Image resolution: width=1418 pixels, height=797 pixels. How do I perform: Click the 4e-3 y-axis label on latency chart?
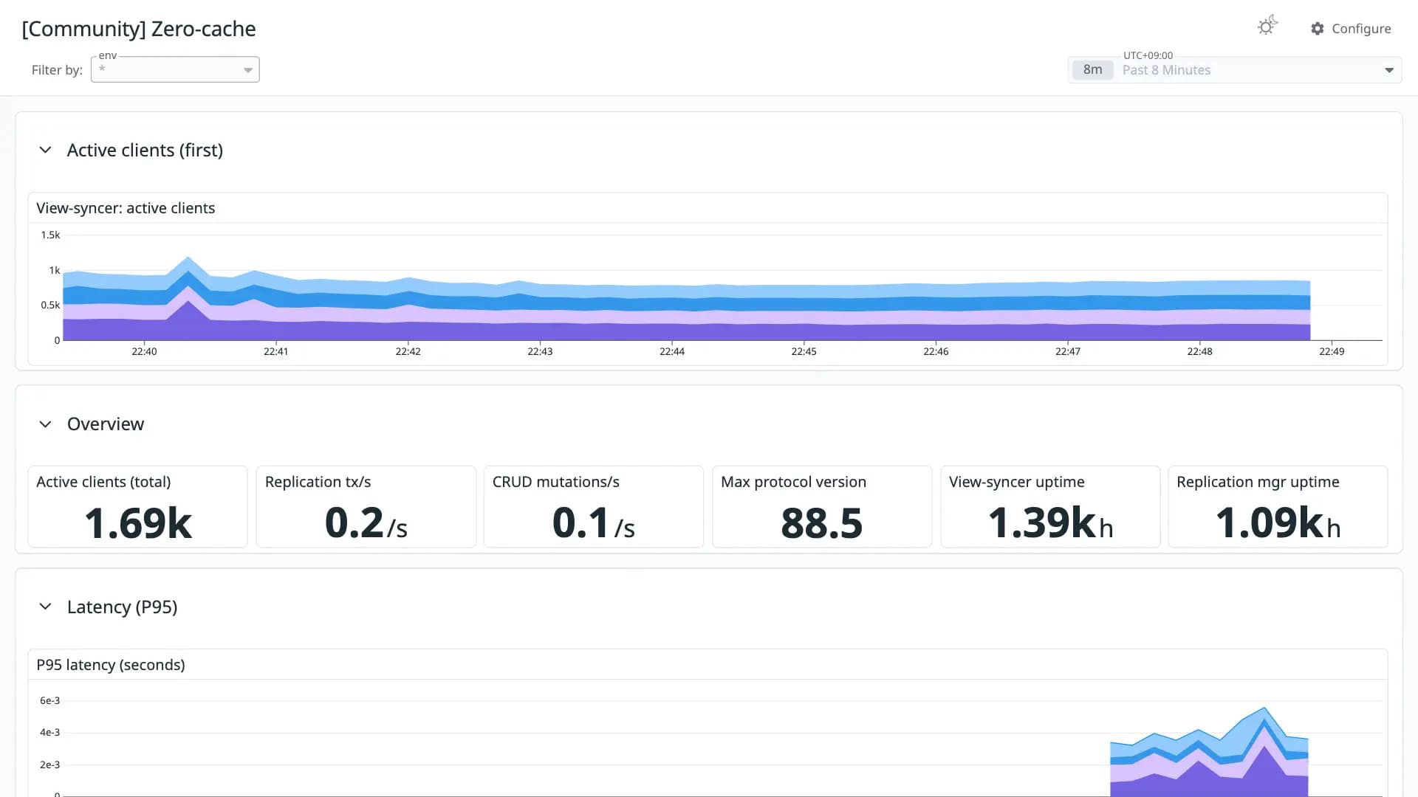tap(49, 732)
